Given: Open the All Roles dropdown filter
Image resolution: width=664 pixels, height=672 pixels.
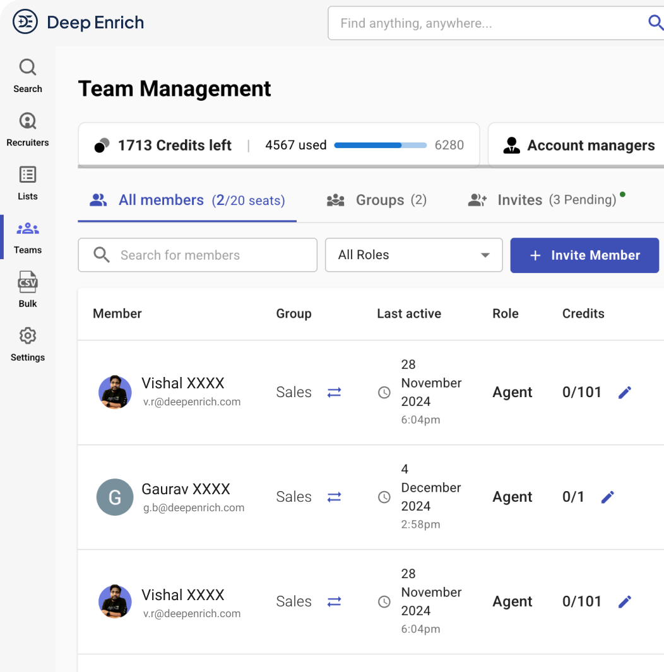Looking at the screenshot, I should 413,255.
